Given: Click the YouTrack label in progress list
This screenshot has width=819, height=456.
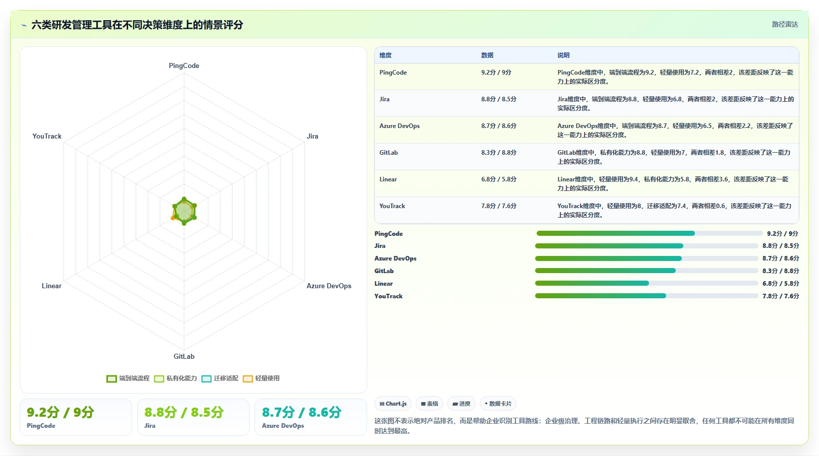Looking at the screenshot, I should tap(388, 296).
